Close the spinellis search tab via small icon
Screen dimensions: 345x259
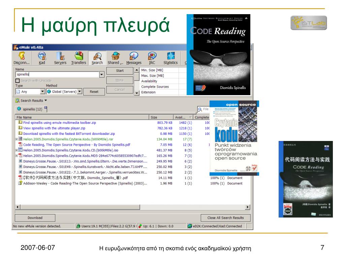45,108
